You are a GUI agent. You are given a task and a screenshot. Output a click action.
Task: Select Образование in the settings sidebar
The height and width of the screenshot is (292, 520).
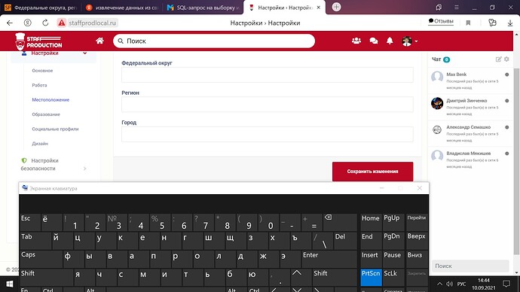coord(46,114)
